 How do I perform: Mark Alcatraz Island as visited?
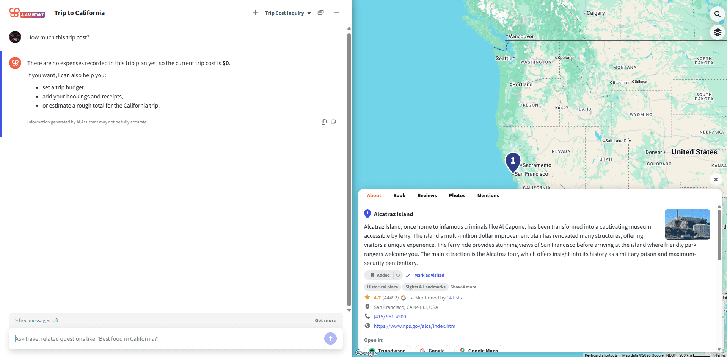425,275
